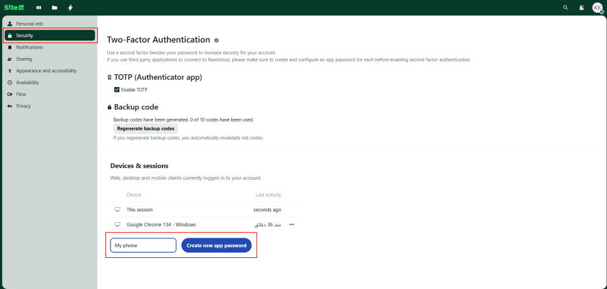Screen dimensions: 607x289
Task: Click the Site logo
Action: pyautogui.click(x=16, y=7)
